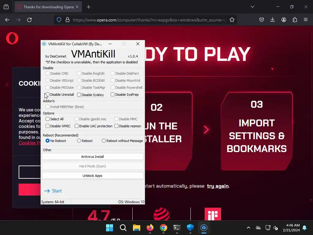Viewport: 313px width, 235px height.
Task: Click the Antivirus Install button
Action: 93,157
